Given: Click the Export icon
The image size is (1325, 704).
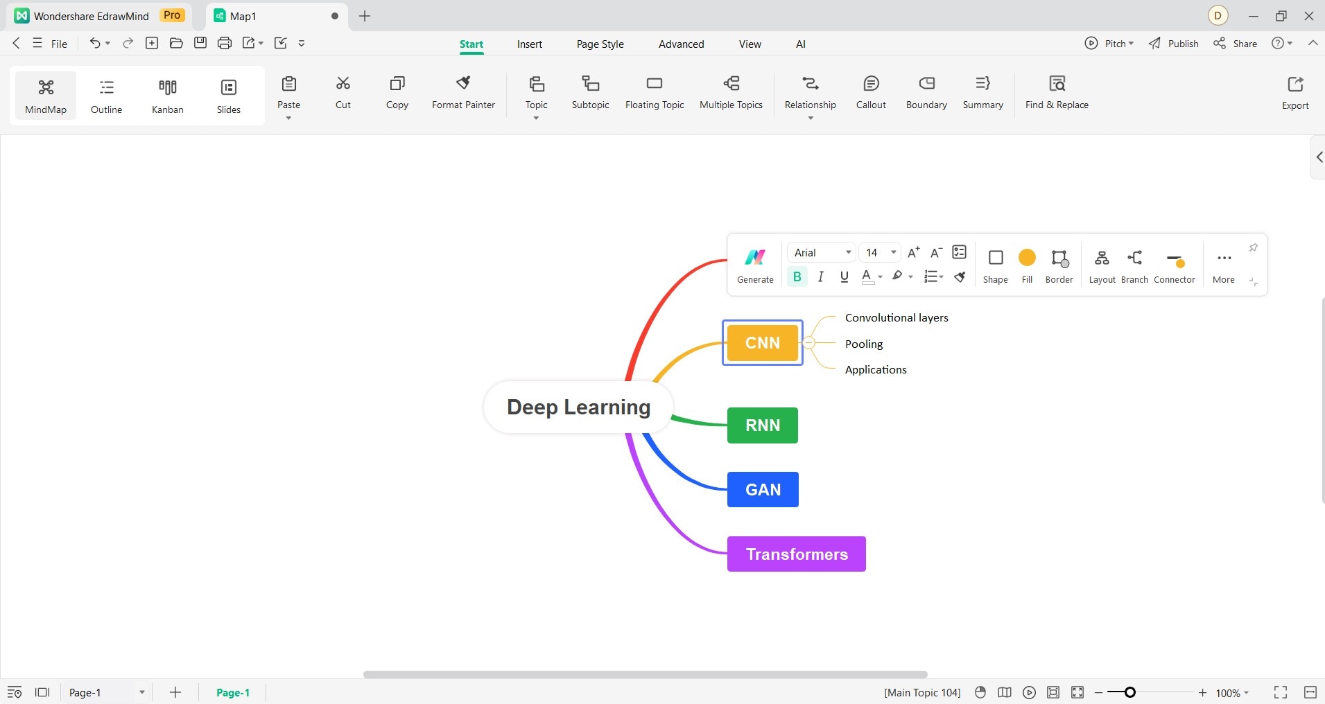Looking at the screenshot, I should 1295,84.
